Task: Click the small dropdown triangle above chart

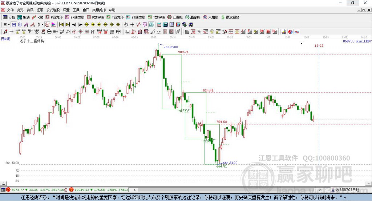Action: click(x=302, y=44)
